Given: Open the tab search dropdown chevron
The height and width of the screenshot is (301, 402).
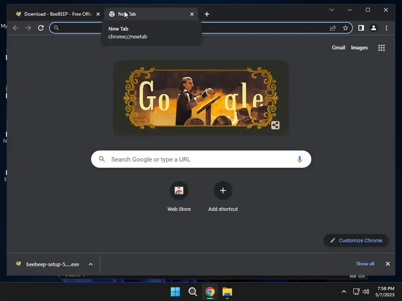Looking at the screenshot, I should [x=331, y=10].
